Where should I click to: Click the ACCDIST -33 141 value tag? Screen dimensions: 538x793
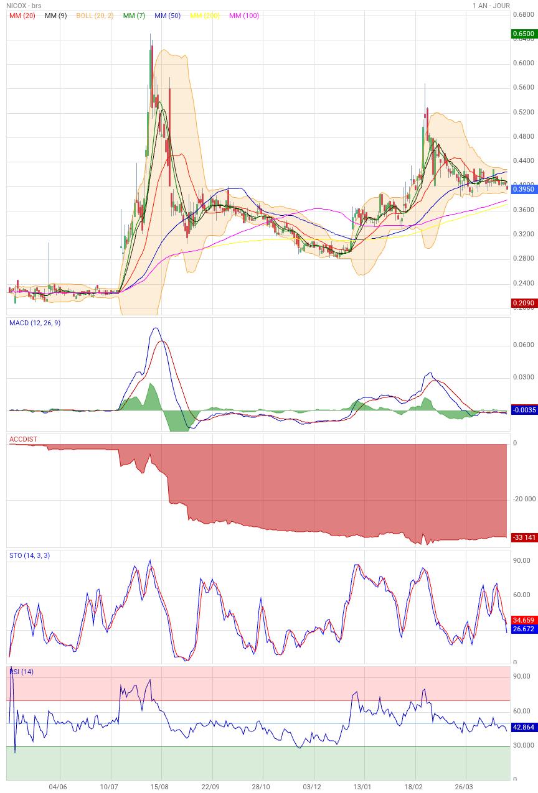523,537
